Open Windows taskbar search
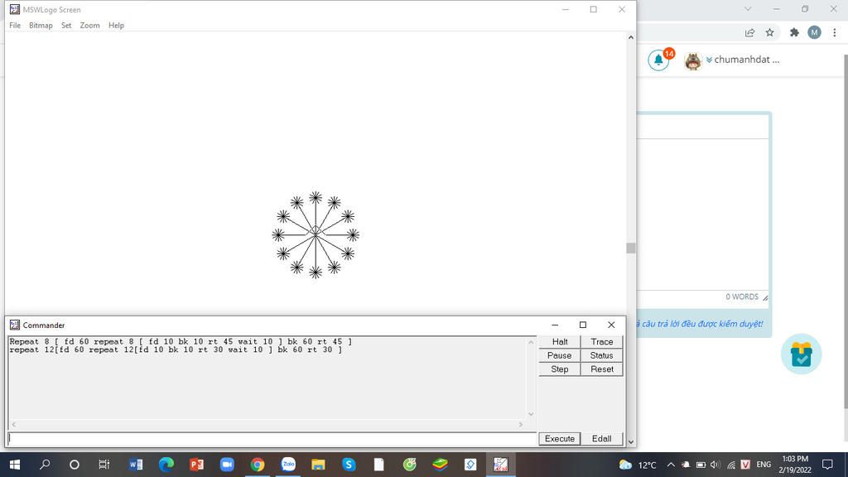 [x=45, y=465]
